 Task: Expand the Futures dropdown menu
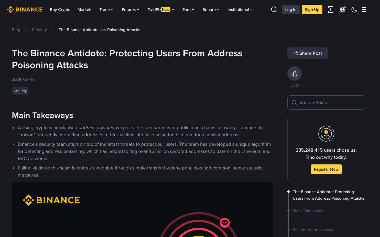(131, 9)
